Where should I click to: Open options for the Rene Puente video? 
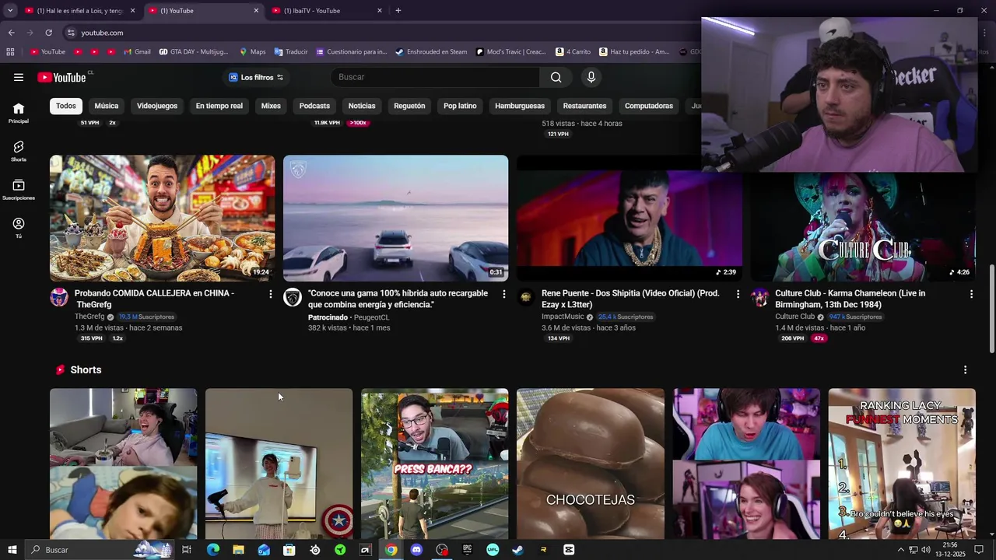738,294
